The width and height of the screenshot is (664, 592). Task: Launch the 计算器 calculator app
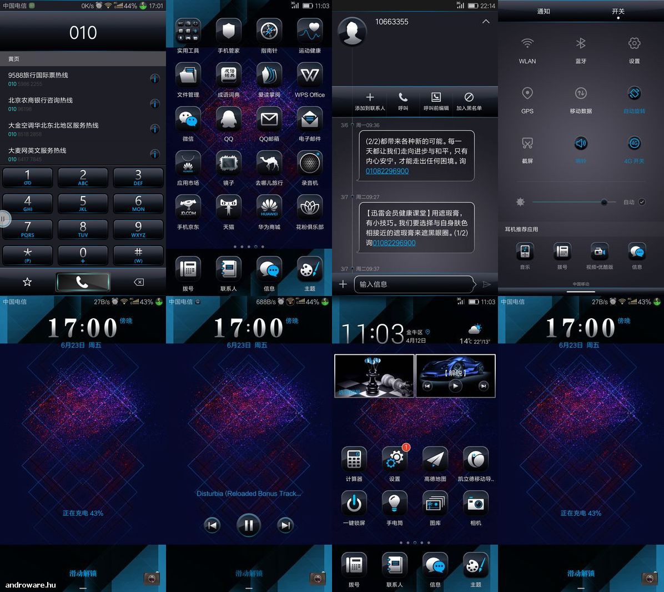point(354,460)
